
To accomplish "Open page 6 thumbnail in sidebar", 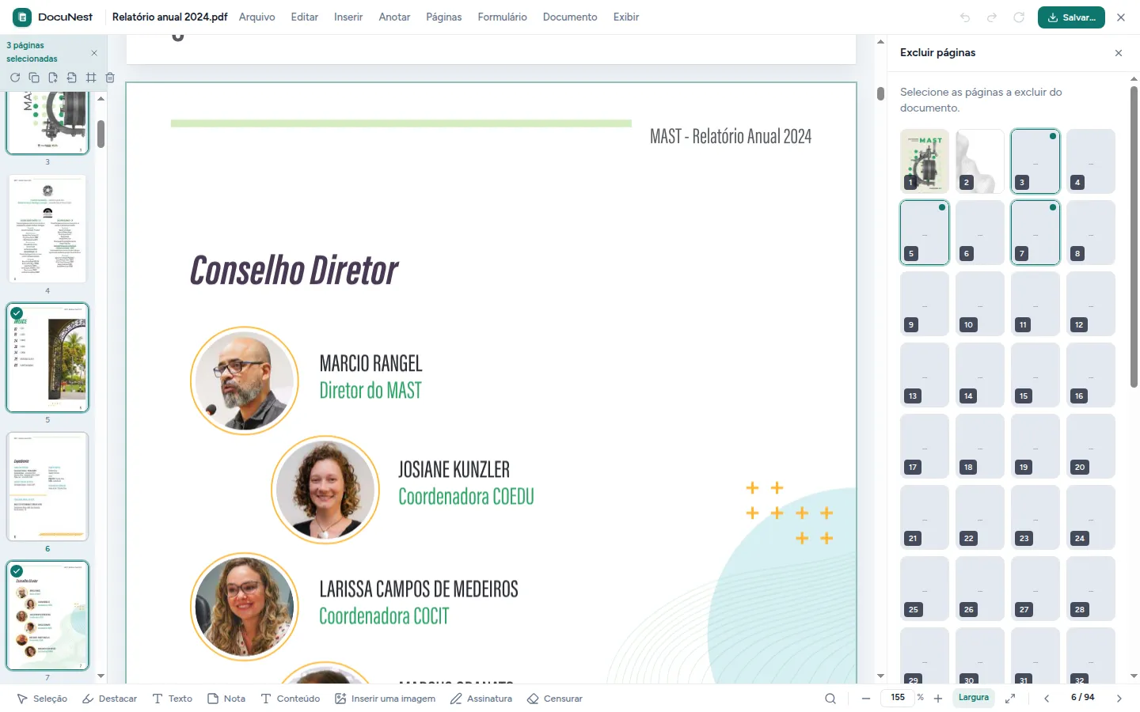I will point(47,487).
